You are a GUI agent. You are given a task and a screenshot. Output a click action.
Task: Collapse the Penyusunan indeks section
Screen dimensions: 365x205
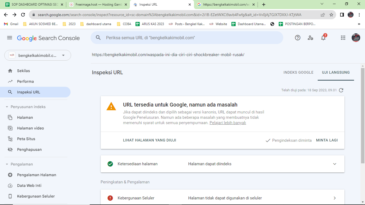point(7,107)
